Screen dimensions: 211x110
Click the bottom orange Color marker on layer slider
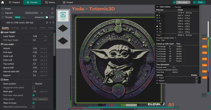tap(205, 78)
